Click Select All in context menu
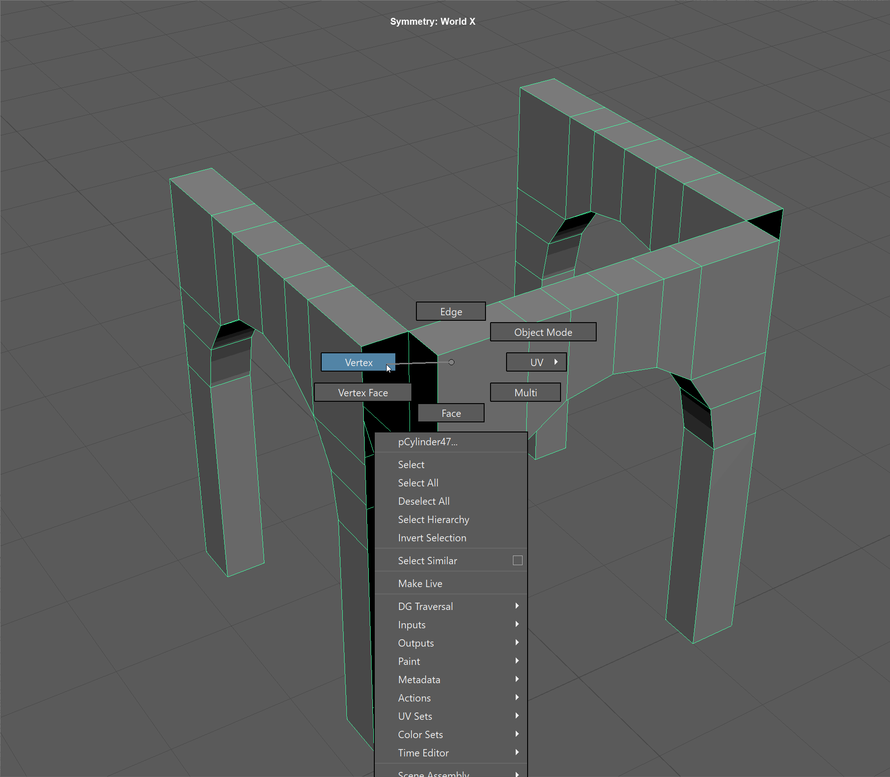Image resolution: width=890 pixels, height=777 pixels. [418, 483]
